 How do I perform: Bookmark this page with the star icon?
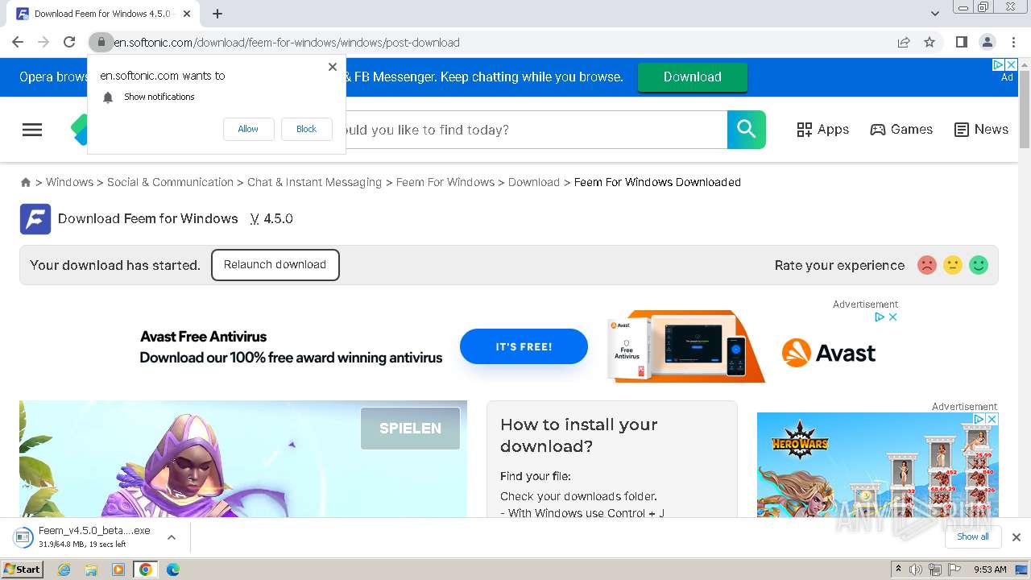tap(930, 42)
